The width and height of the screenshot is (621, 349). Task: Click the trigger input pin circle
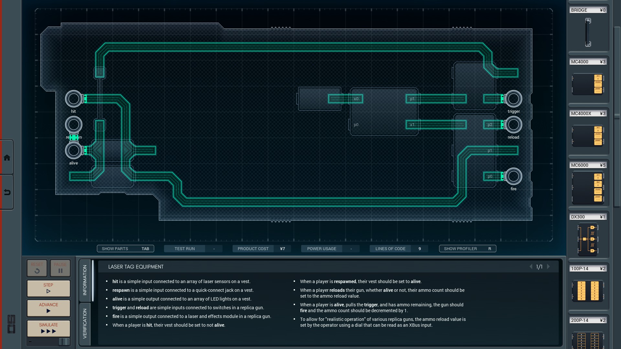click(x=513, y=99)
